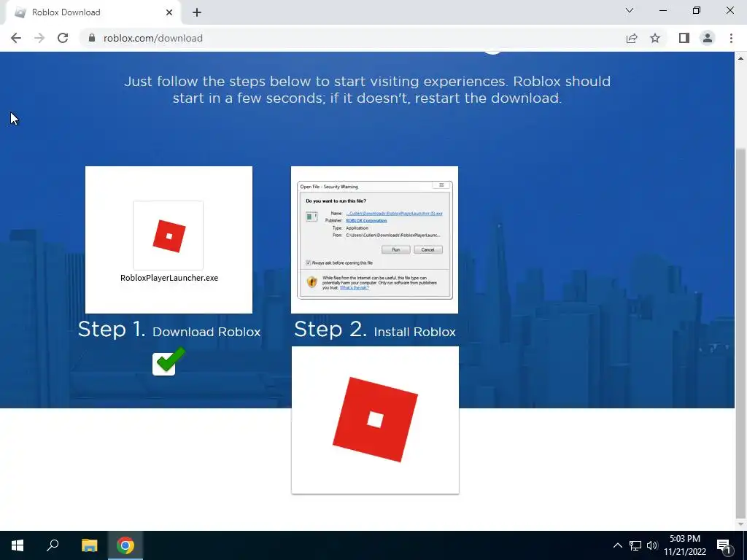Close the Chrome window
This screenshot has width=747, height=560.
pyautogui.click(x=729, y=10)
